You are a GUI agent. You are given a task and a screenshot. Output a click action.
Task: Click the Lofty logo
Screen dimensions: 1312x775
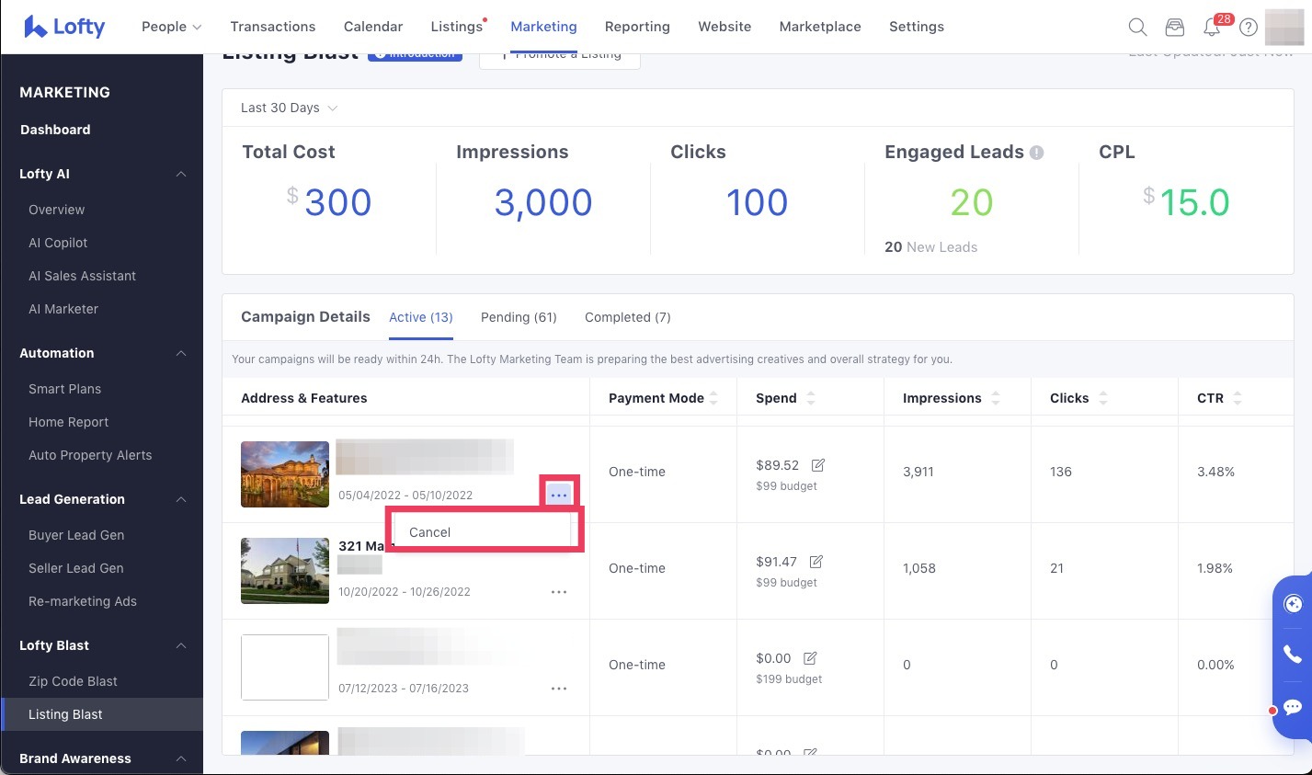point(63,27)
